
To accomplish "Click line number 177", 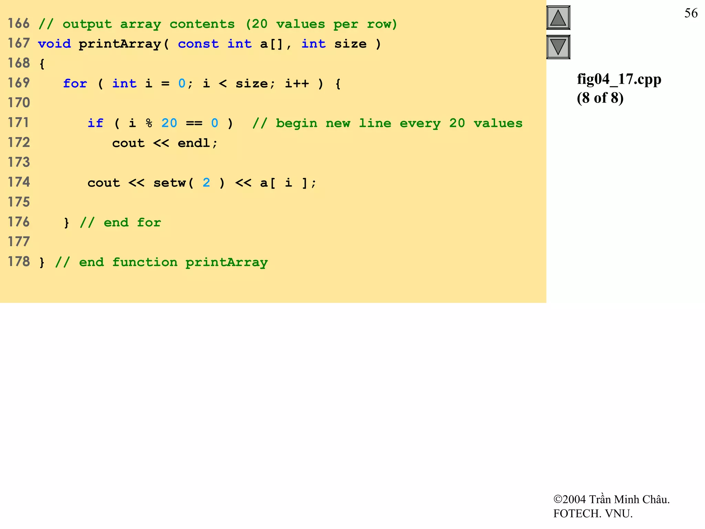I will coord(19,242).
